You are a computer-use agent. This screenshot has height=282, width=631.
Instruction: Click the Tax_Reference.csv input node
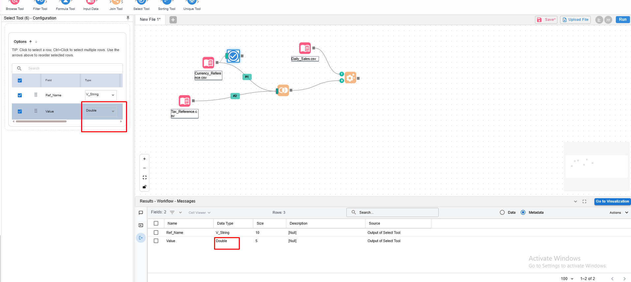tap(185, 101)
